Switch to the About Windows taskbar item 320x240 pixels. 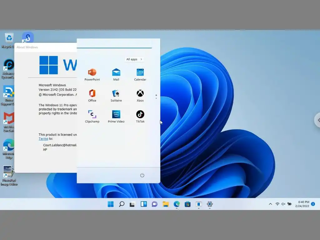coord(198,204)
